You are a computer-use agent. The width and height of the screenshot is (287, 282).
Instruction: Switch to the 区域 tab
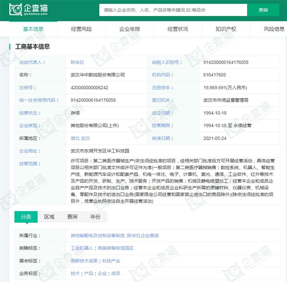point(49,217)
